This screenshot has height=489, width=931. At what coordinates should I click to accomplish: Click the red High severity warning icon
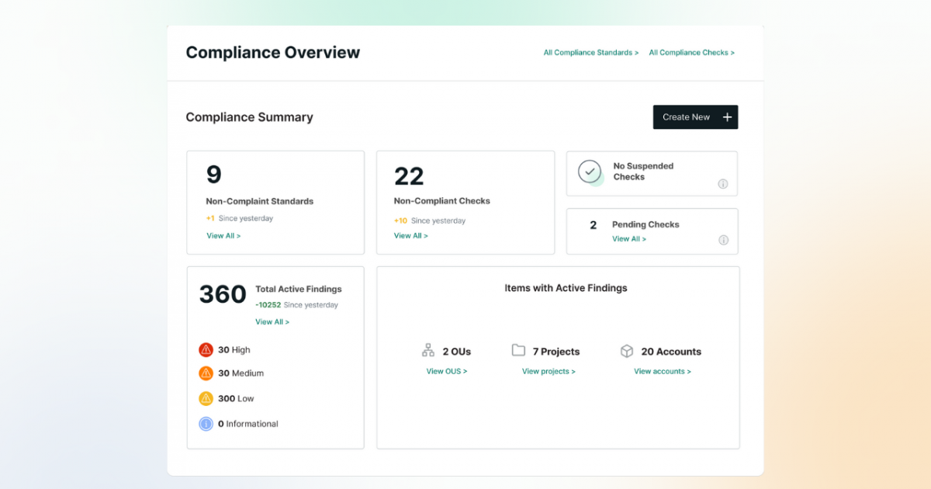(x=206, y=349)
